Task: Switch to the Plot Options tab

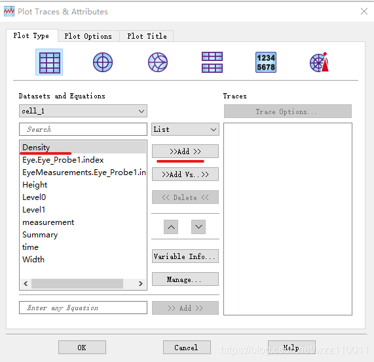Action: click(88, 36)
